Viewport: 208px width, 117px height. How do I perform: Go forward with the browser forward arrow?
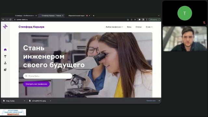[7, 19]
